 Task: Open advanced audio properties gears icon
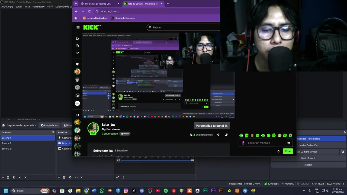pos(118,177)
